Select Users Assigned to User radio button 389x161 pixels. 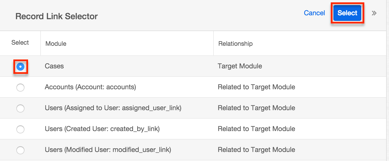point(20,108)
